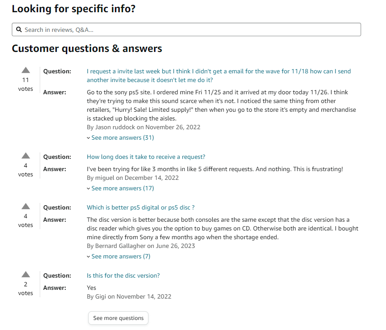The image size is (386, 330).
Task: Click the reviews and Q&A search field
Action: point(186,29)
